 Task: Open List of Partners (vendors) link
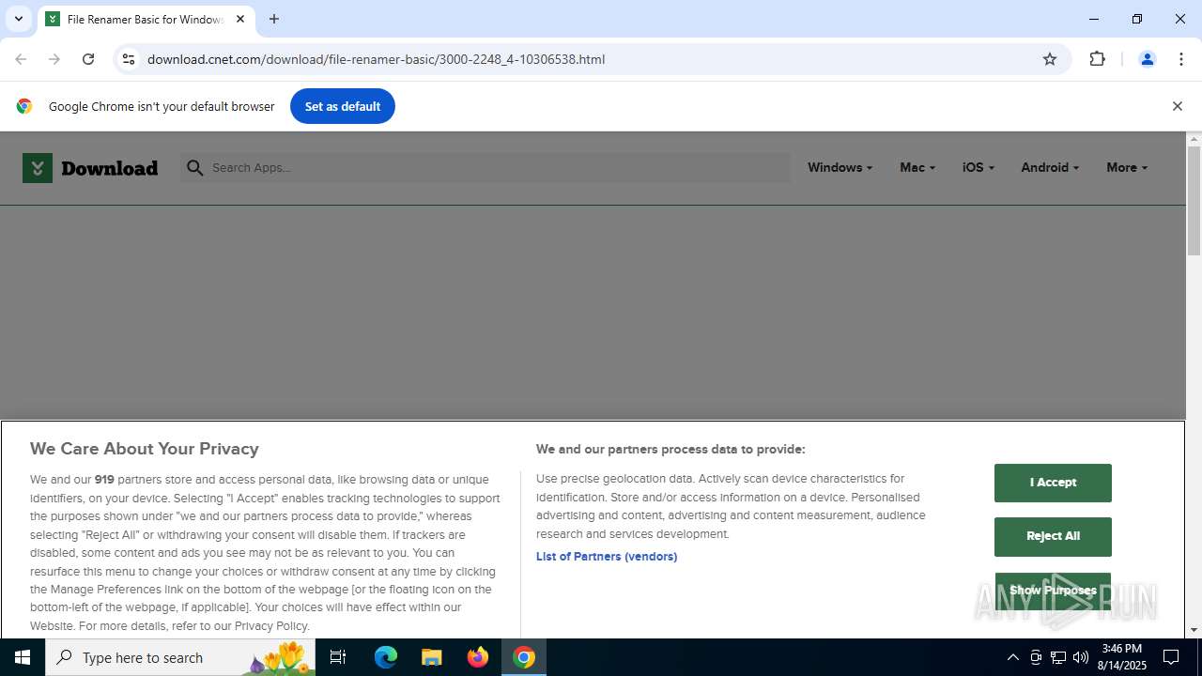607,557
